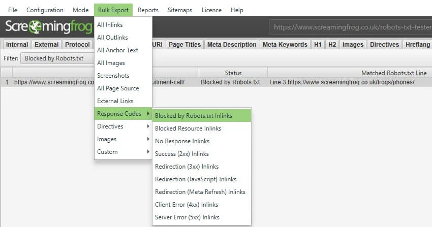Open the Filter dropdown Blocked by Robots.txt

tap(56, 58)
